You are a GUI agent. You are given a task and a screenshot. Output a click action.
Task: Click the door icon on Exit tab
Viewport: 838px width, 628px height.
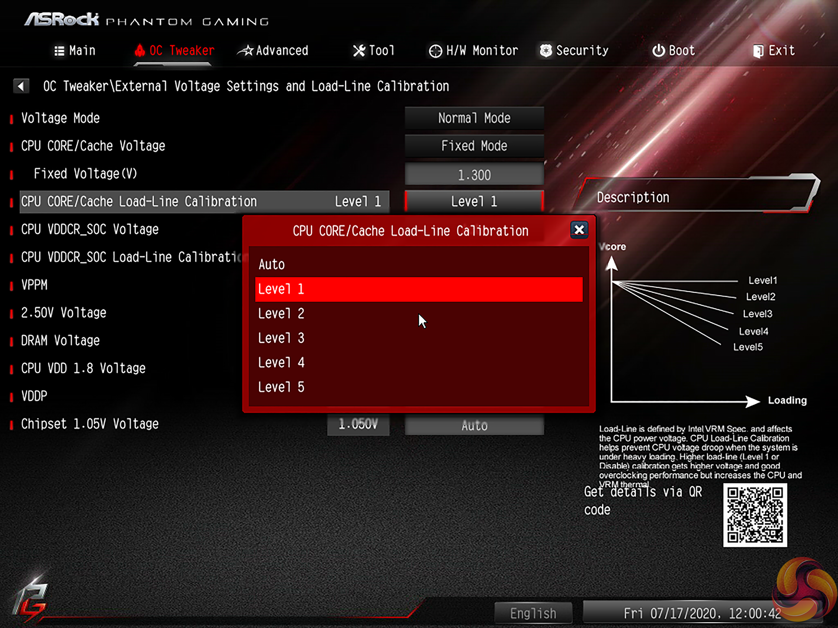(x=758, y=51)
